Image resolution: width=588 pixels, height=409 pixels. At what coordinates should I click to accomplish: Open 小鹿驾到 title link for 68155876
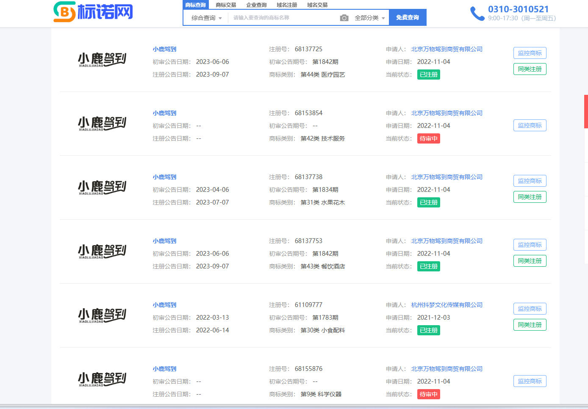[164, 369]
